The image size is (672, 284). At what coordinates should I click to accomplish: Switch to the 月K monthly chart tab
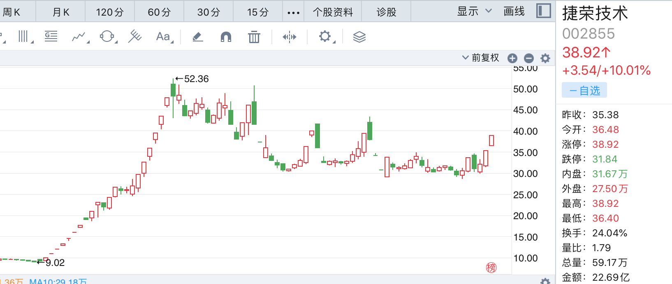[x=61, y=12]
